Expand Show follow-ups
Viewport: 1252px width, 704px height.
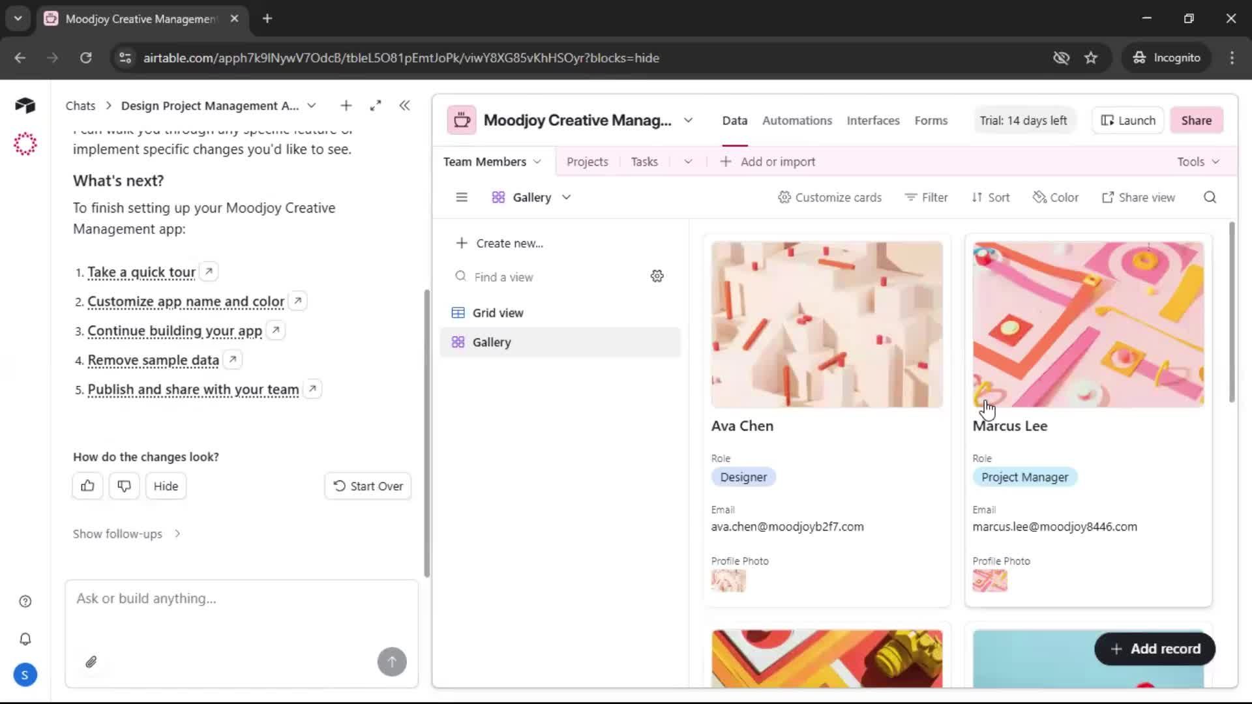click(x=127, y=534)
